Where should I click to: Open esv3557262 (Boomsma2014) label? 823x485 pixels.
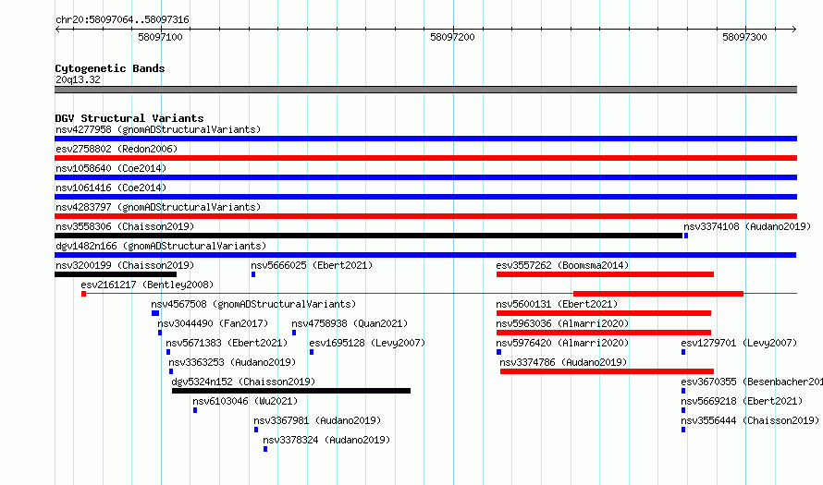(562, 265)
